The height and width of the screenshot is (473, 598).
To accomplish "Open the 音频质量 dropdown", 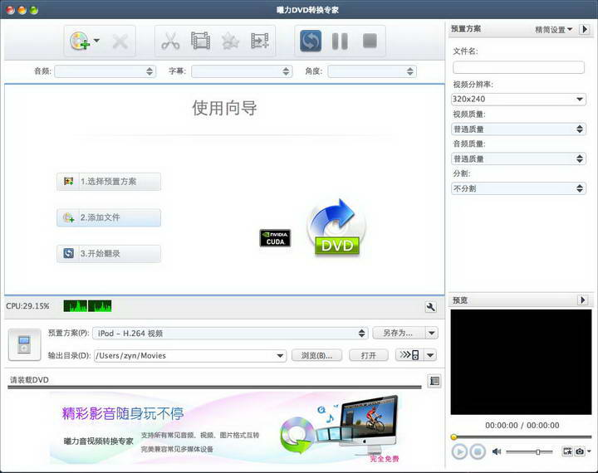I will pyautogui.click(x=518, y=158).
